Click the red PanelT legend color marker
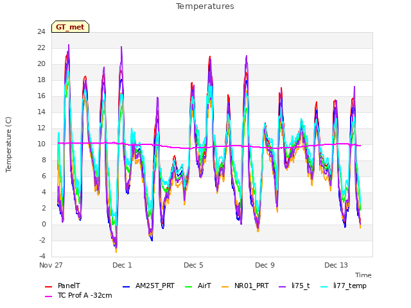 [49, 287]
